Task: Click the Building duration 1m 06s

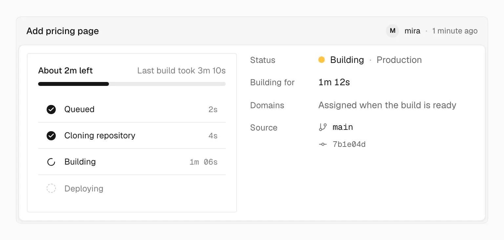Action: click(x=203, y=162)
